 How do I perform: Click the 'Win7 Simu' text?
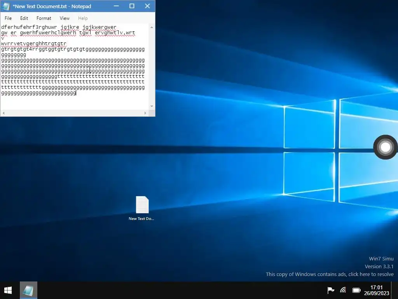381,259
